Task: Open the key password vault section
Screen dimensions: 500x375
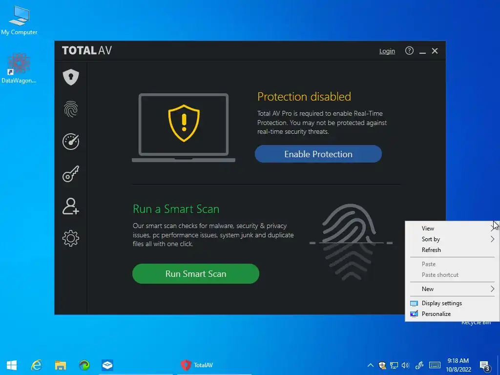Action: click(71, 174)
